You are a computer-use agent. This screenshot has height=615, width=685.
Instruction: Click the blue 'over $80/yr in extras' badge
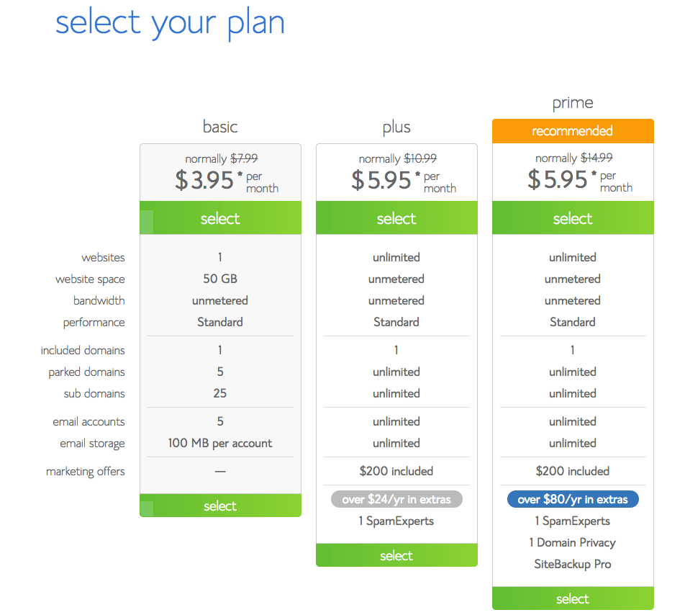(x=573, y=499)
